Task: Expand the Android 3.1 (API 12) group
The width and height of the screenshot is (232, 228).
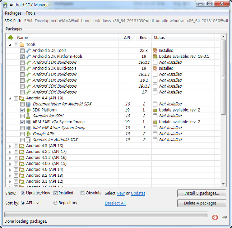Action: point(10,182)
